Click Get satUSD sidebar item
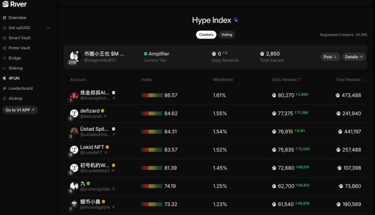 pyautogui.click(x=19, y=28)
